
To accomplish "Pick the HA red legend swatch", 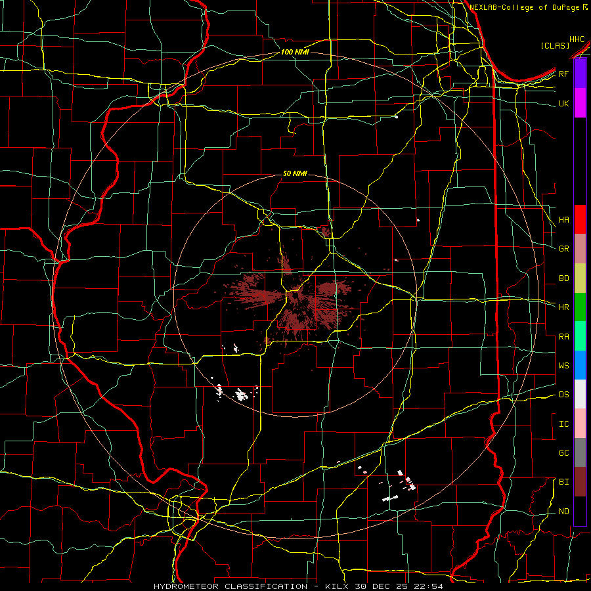I will tap(580, 219).
